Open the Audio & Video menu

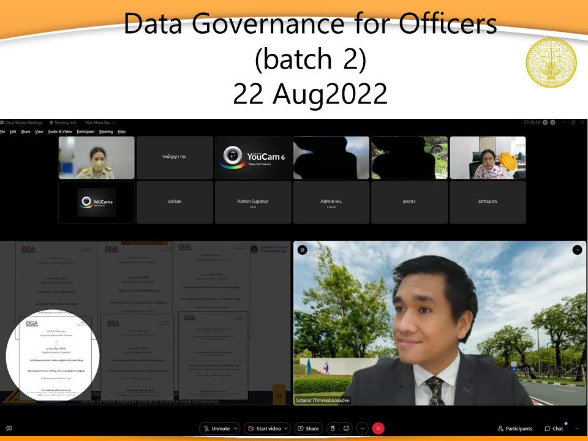[60, 132]
